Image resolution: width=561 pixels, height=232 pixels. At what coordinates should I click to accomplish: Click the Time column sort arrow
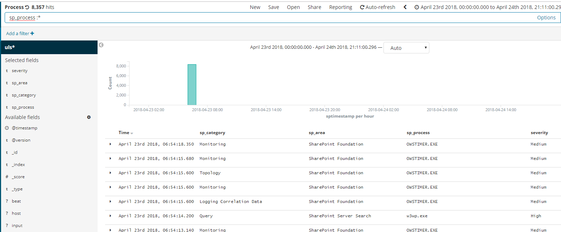coord(132,133)
